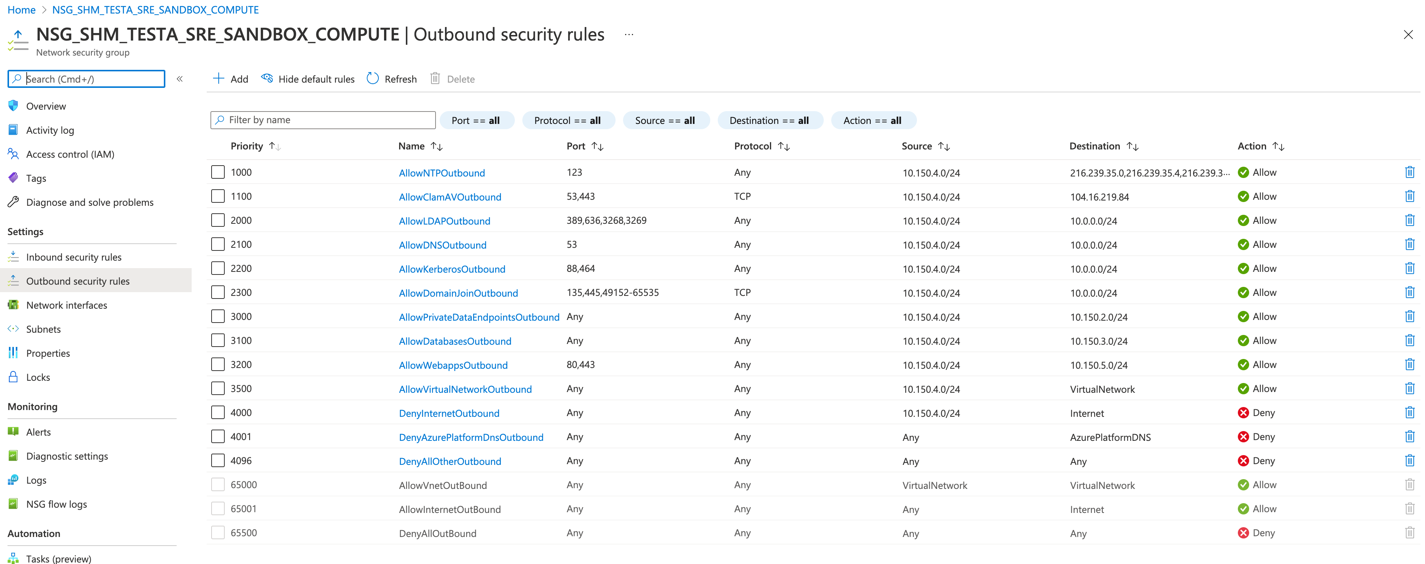Image resolution: width=1425 pixels, height=564 pixels.
Task: Click the Alerts icon in Monitoring
Action: coord(13,432)
